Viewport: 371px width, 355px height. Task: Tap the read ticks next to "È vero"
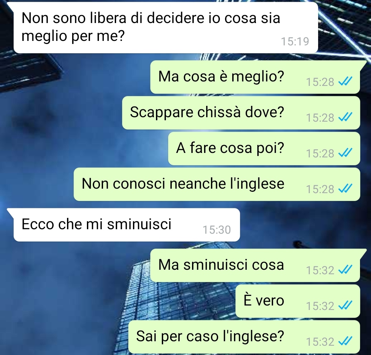pos(346,306)
